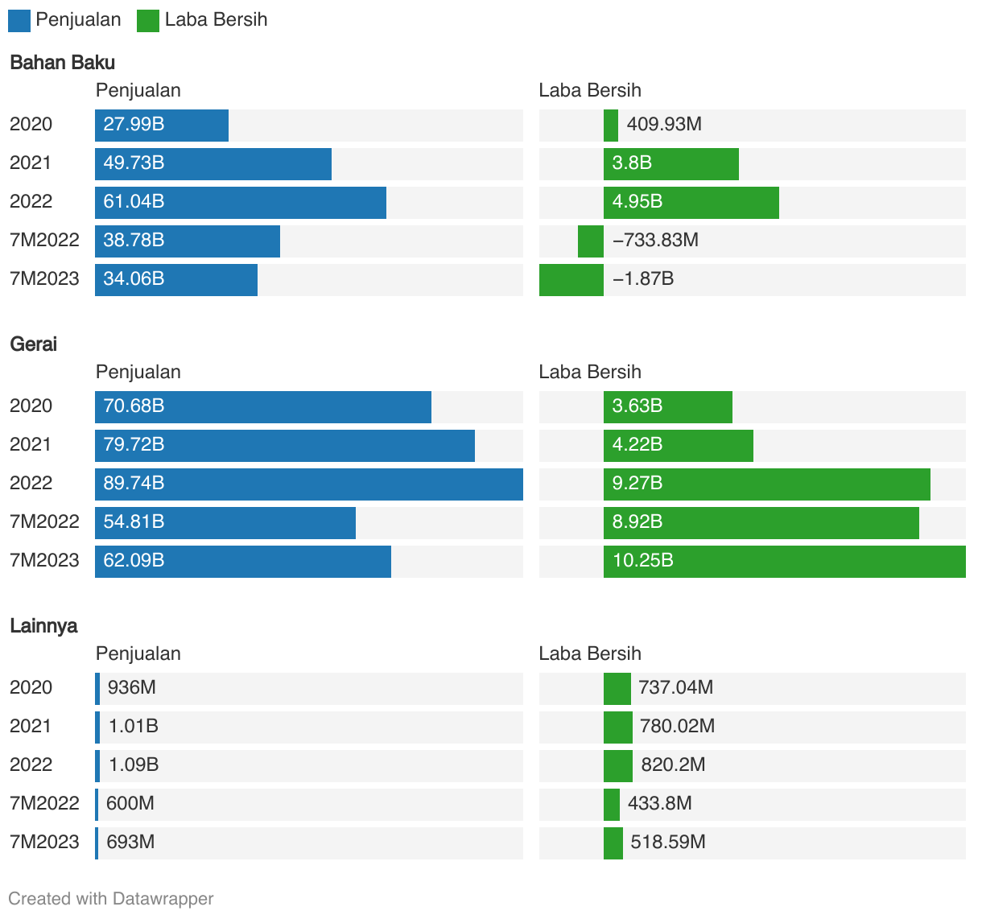This screenshot has width=982, height=919.
Task: Open the Created with Datawrapper link
Action: click(111, 899)
